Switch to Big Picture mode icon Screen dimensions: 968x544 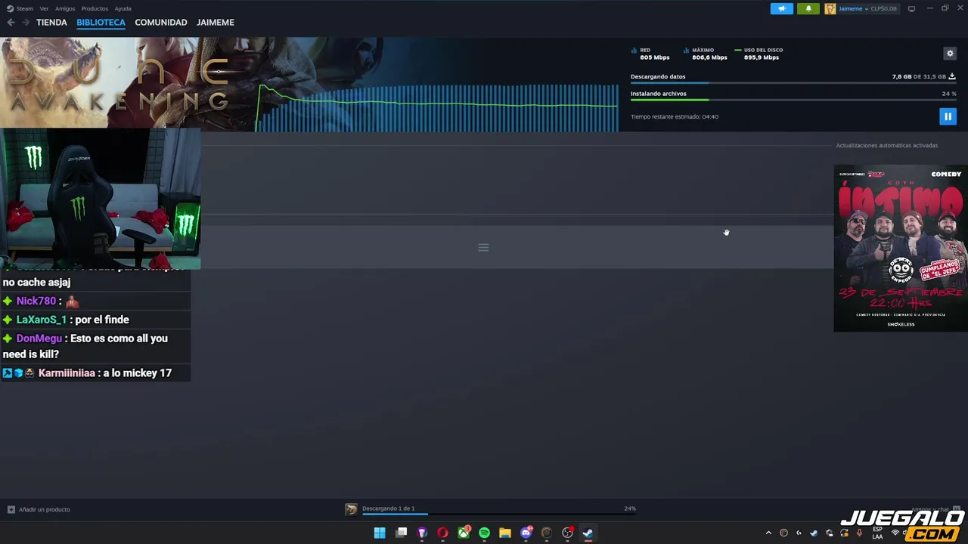[x=911, y=8]
